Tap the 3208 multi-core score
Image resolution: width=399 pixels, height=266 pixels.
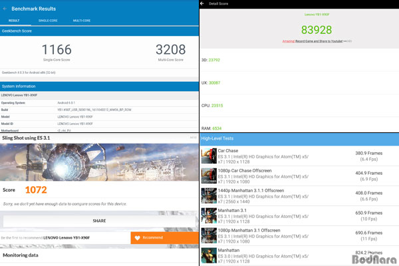click(x=170, y=49)
